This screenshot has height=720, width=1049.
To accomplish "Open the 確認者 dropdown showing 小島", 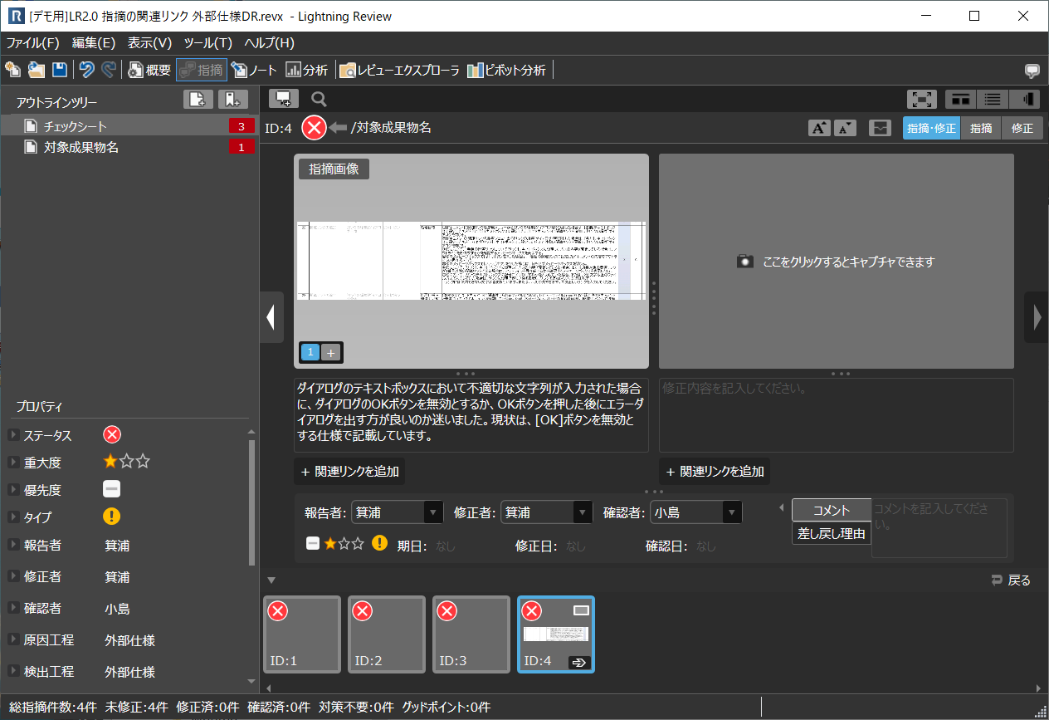I will click(x=695, y=513).
